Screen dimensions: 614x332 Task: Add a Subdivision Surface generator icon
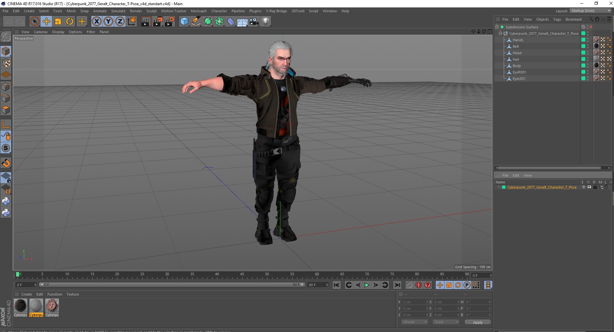click(208, 22)
